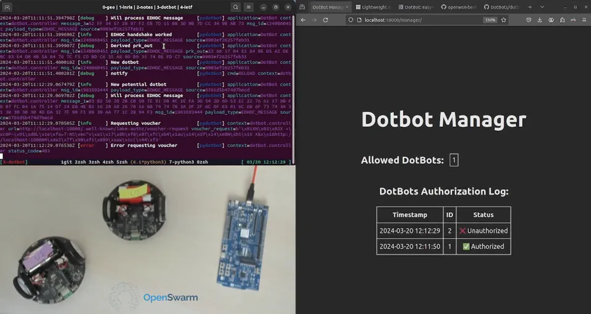Click the Error requesting voucher log line
Screen dimensions: 591x314
pos(144,146)
